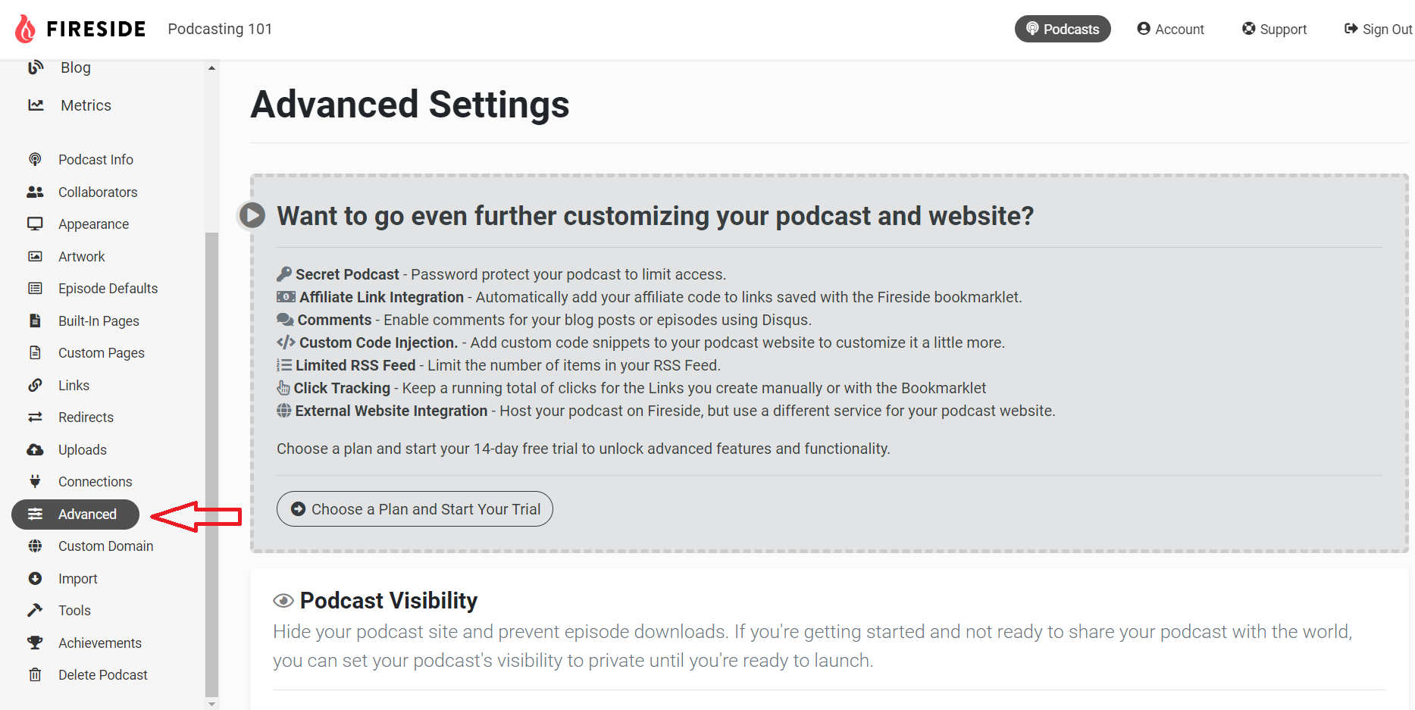The height and width of the screenshot is (710, 1415).
Task: Click the Fireside flame logo
Action: pyautogui.click(x=26, y=29)
